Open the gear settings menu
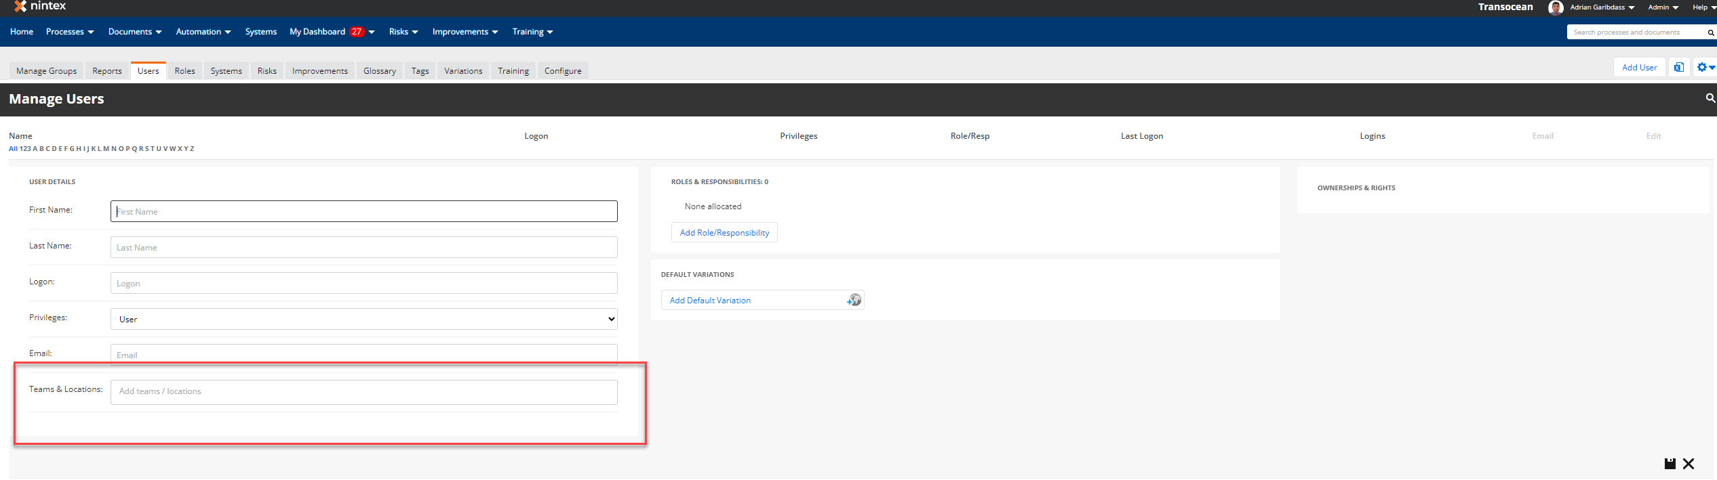The image size is (1717, 480). click(1705, 68)
